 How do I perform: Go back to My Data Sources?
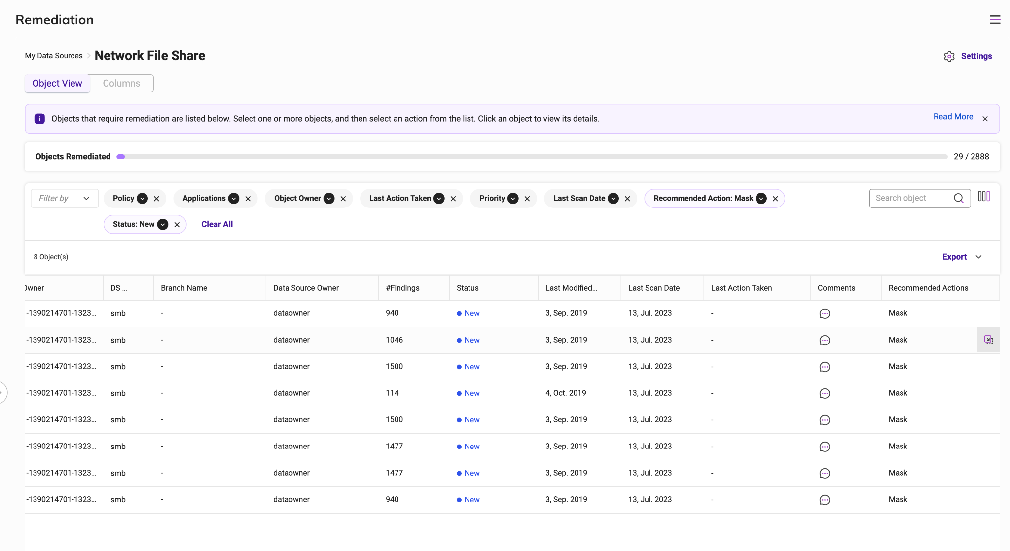54,56
